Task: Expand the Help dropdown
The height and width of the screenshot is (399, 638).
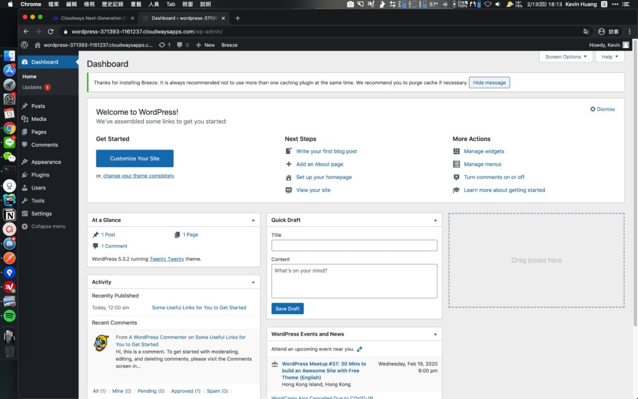Action: pos(609,57)
